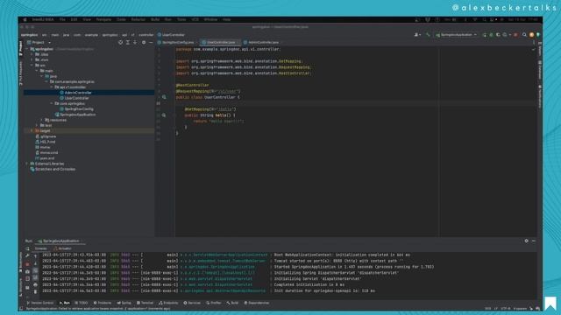Switch to the SpringDocConfig.java editor tab
The width and height of the screenshot is (561, 315).
(177, 42)
